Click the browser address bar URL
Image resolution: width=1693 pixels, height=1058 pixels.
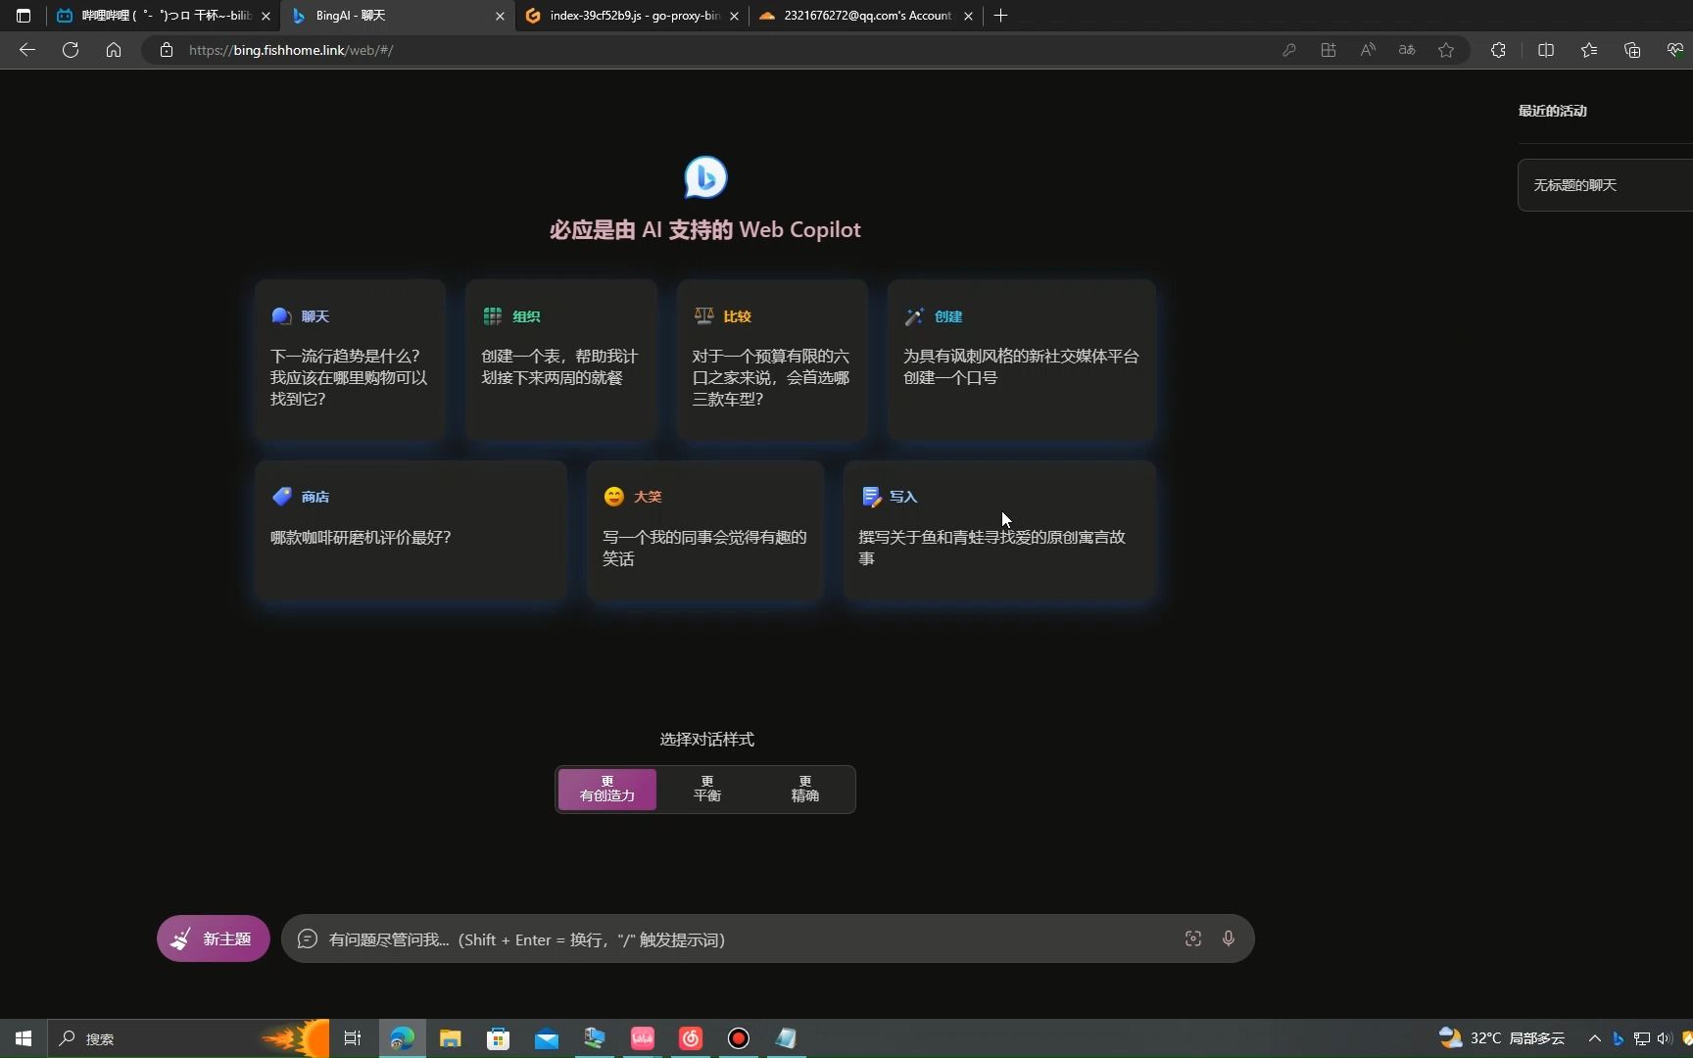click(291, 50)
